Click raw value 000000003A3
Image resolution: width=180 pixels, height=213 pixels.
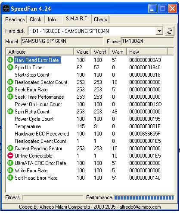(145, 60)
